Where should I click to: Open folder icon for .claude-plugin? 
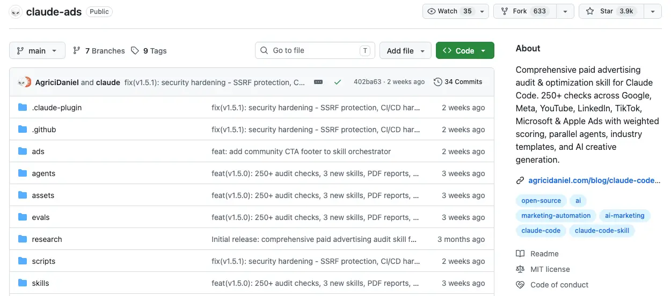(23, 108)
